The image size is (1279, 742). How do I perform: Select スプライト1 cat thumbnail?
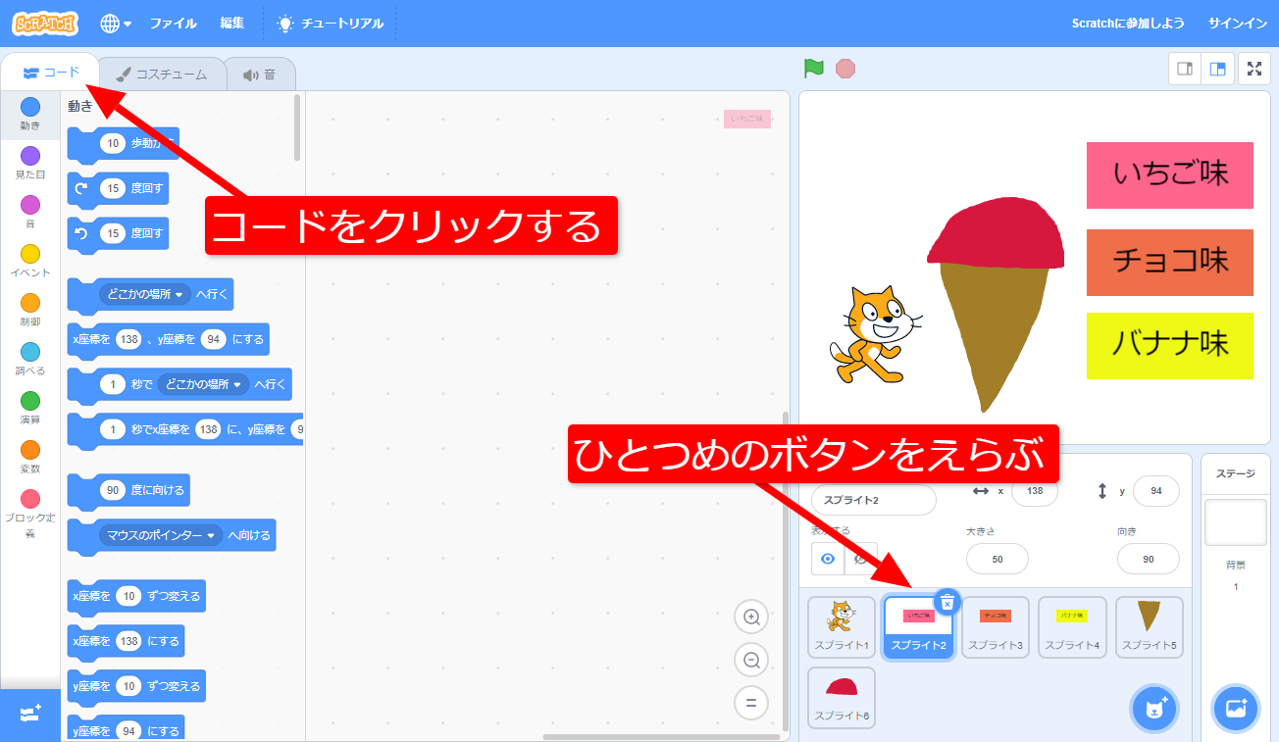coord(842,627)
